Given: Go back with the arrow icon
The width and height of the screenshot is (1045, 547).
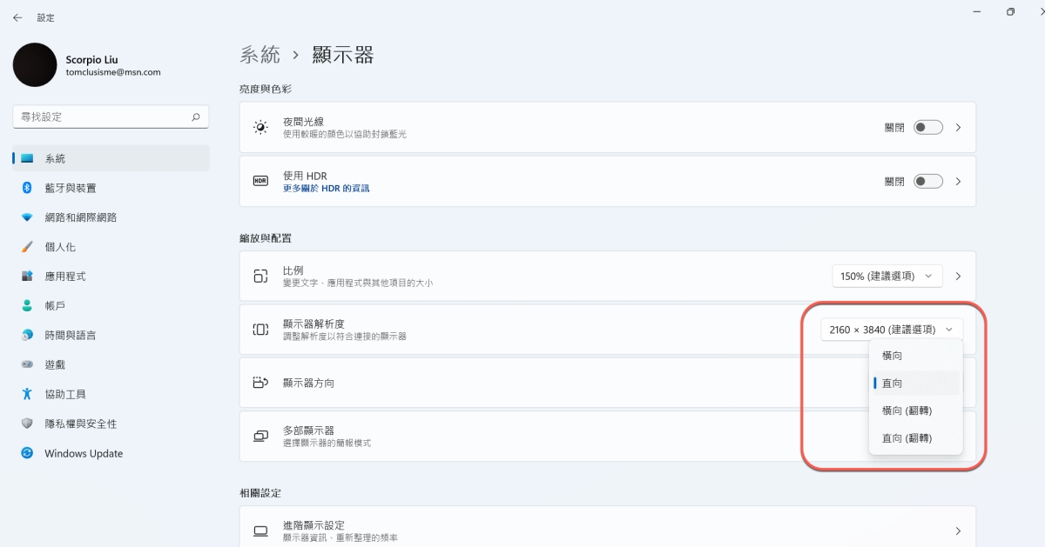Looking at the screenshot, I should [x=17, y=17].
